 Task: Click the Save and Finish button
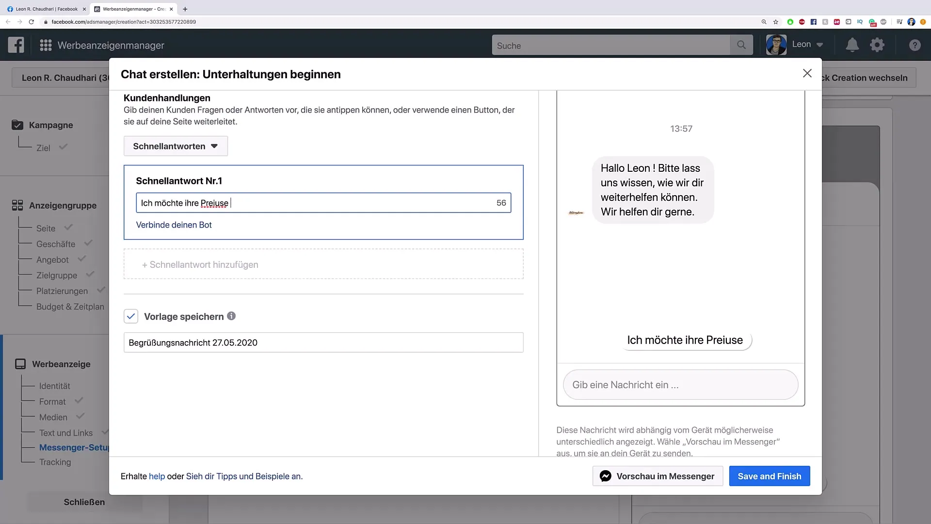pos(770,476)
